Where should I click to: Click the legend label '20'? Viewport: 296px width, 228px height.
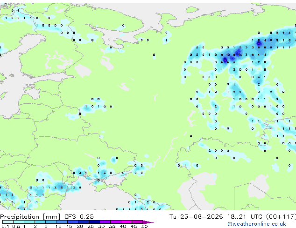(80, 226)
